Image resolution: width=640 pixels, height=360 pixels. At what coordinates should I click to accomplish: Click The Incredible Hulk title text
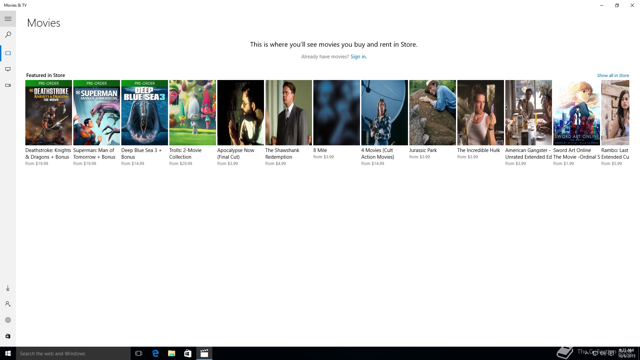click(x=479, y=150)
